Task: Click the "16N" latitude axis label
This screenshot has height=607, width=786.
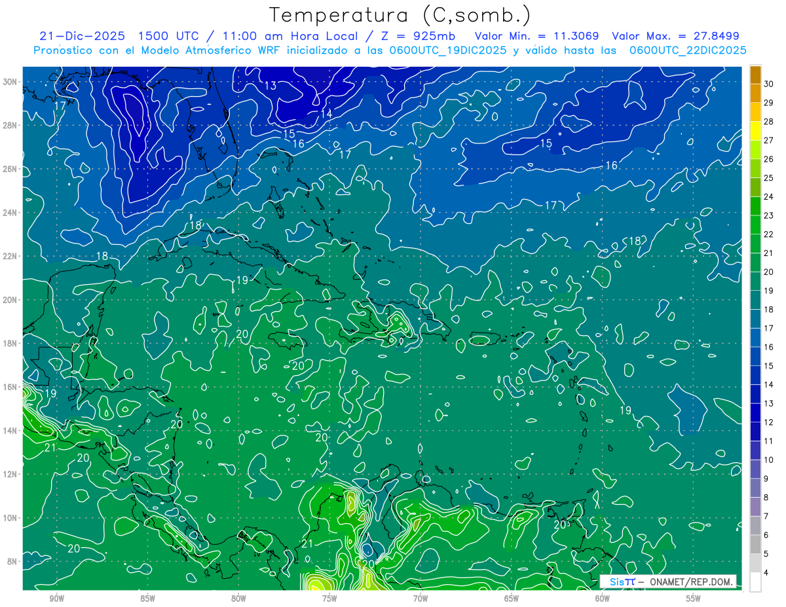Action: (10, 387)
